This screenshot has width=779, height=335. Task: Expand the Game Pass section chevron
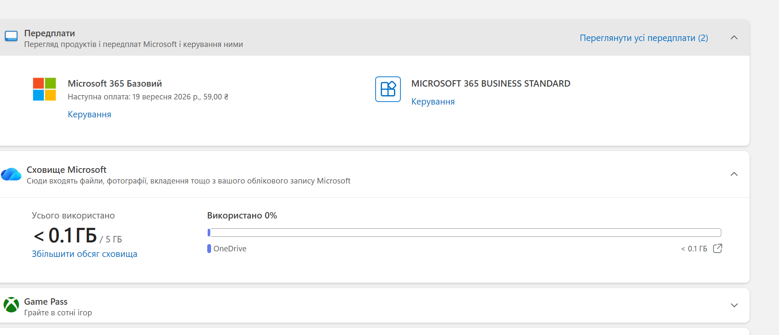(x=734, y=305)
